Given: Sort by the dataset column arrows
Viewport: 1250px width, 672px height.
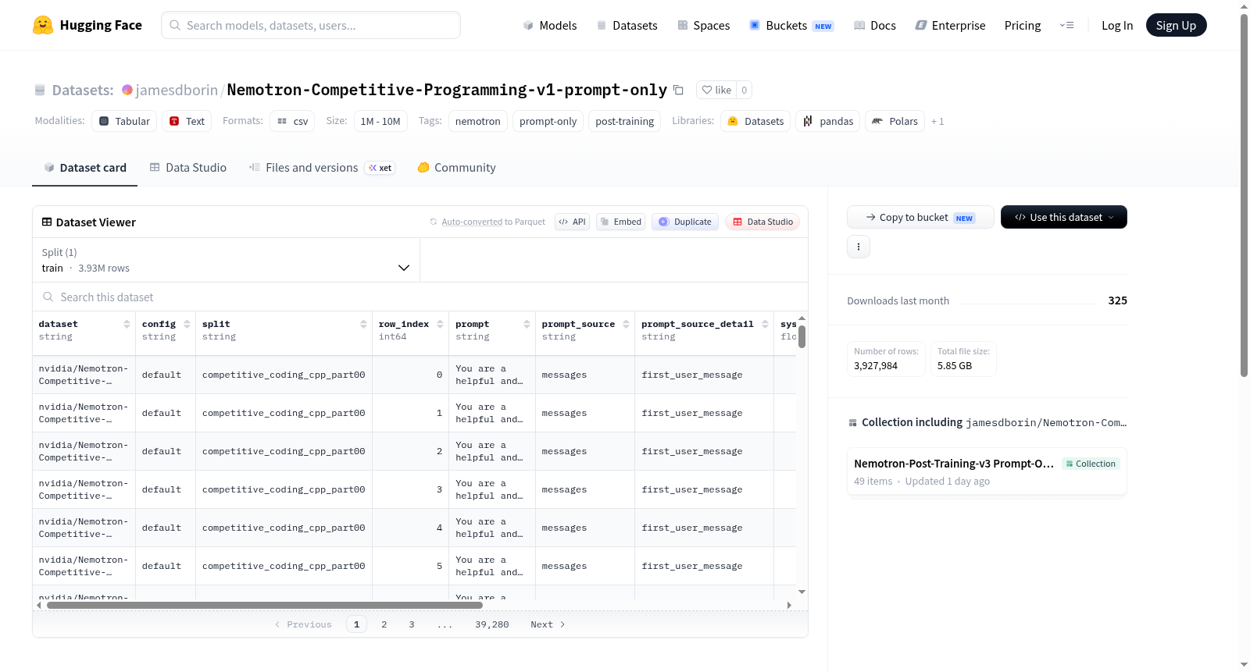Looking at the screenshot, I should (x=127, y=324).
